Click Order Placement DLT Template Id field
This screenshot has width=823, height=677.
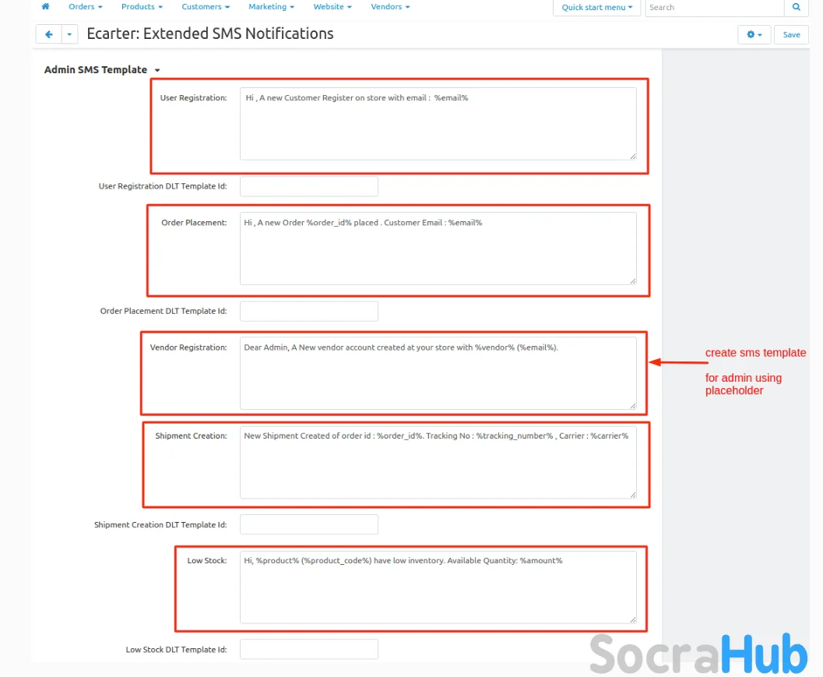(x=308, y=312)
